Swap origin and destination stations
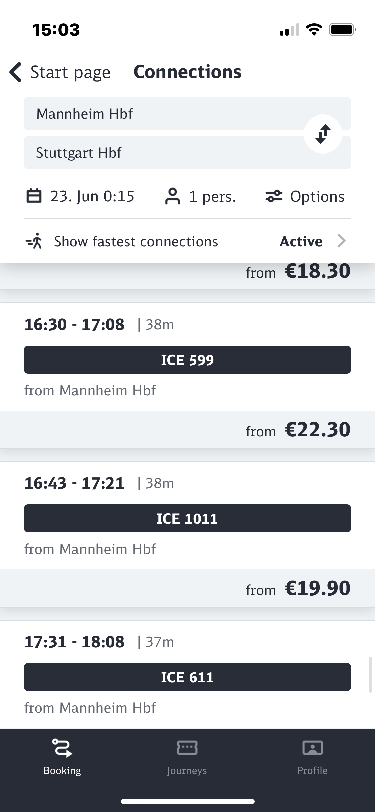The width and height of the screenshot is (375, 812). [x=323, y=134]
